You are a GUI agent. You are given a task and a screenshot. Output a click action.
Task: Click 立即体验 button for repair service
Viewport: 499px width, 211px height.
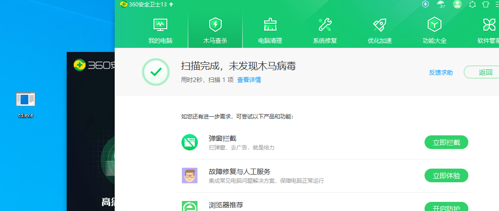446,175
